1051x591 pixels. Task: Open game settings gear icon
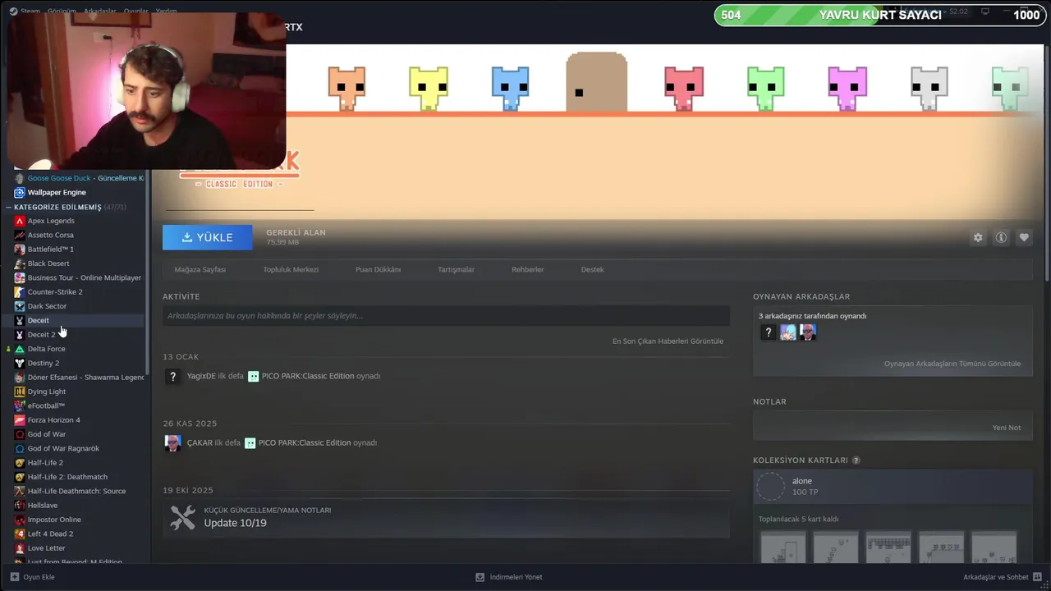click(x=978, y=237)
